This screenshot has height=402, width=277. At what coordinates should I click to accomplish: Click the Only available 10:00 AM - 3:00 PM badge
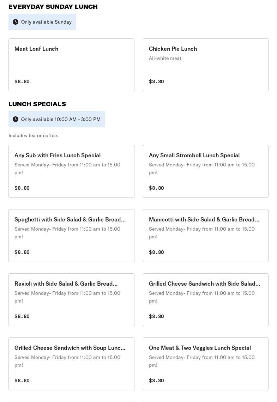56,119
